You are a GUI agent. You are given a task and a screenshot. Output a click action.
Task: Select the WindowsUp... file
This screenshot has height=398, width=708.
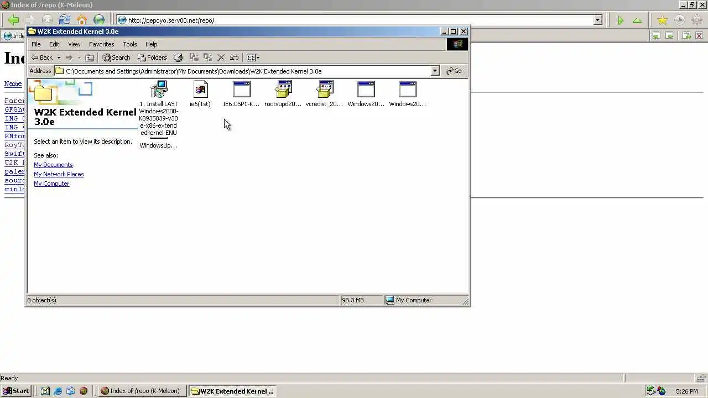click(158, 143)
